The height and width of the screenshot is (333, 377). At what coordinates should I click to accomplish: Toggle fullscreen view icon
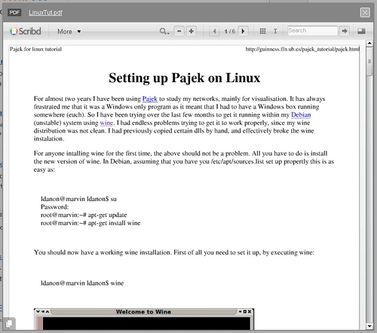(x=361, y=31)
